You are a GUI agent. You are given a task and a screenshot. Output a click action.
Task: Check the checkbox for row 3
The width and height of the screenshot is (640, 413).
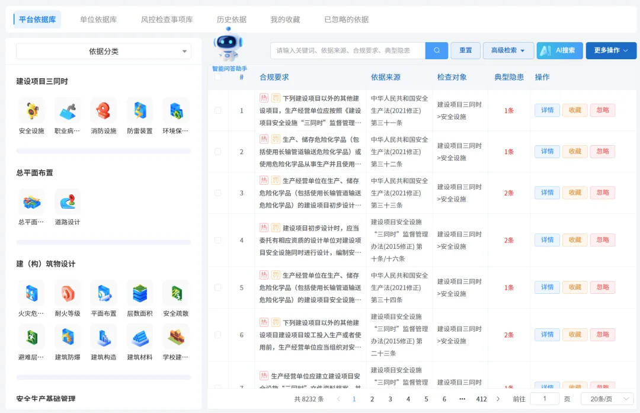coord(218,193)
